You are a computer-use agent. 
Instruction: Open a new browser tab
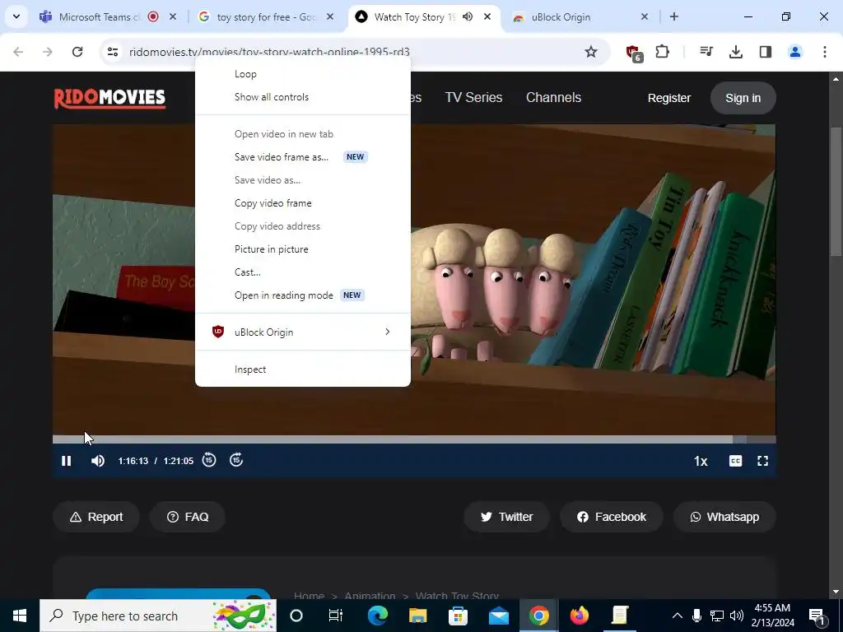[674, 16]
